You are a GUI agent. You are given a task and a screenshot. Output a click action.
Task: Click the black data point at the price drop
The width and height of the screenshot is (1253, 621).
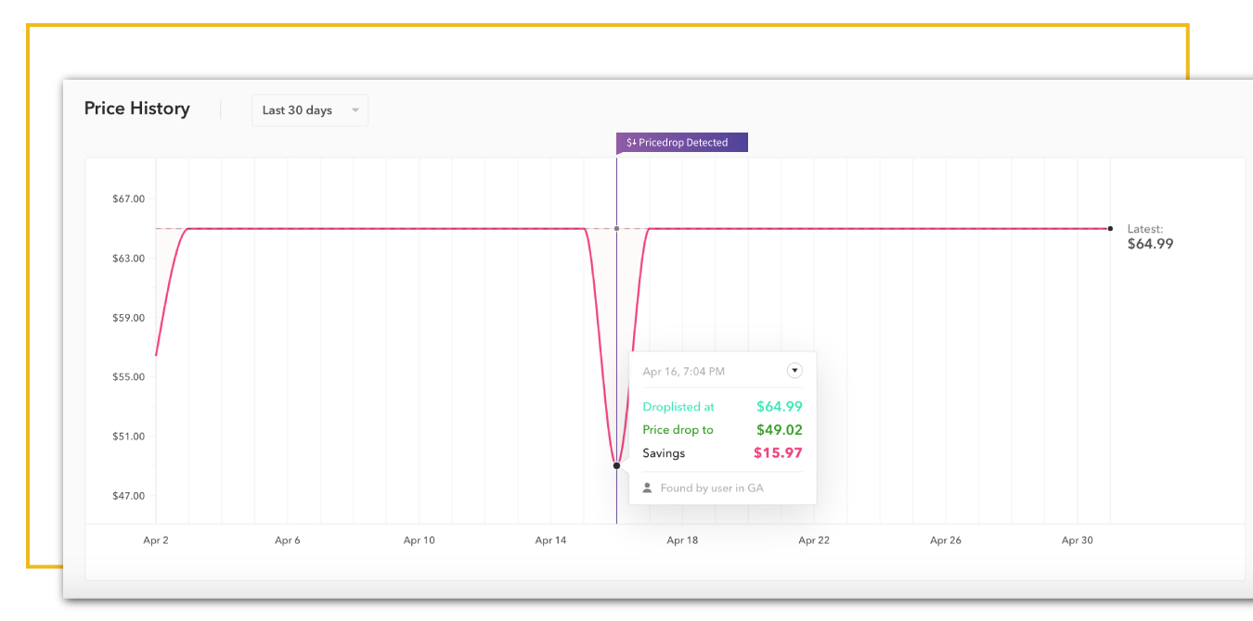pos(616,465)
